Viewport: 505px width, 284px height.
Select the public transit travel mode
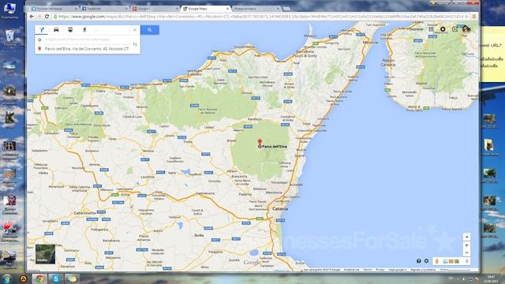pos(70,30)
